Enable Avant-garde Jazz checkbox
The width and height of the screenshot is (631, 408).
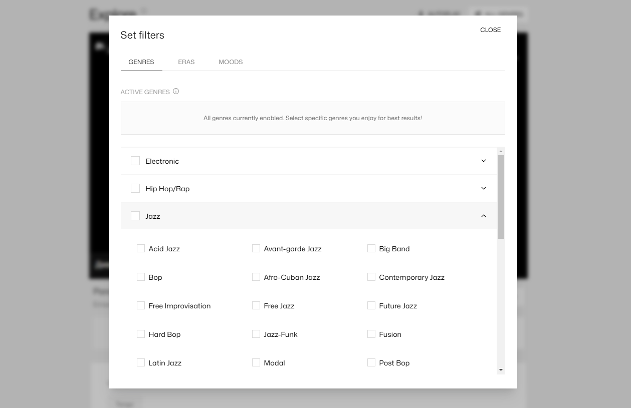pyautogui.click(x=256, y=248)
